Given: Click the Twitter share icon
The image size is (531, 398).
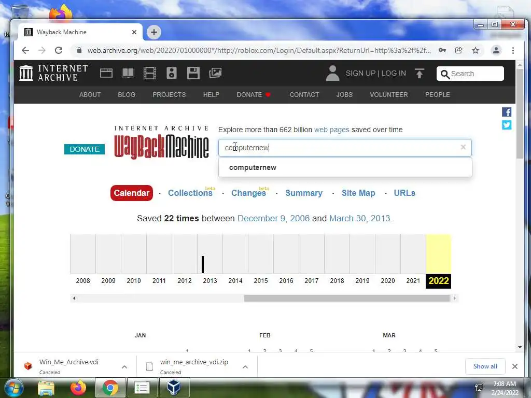Looking at the screenshot, I should pos(507,125).
